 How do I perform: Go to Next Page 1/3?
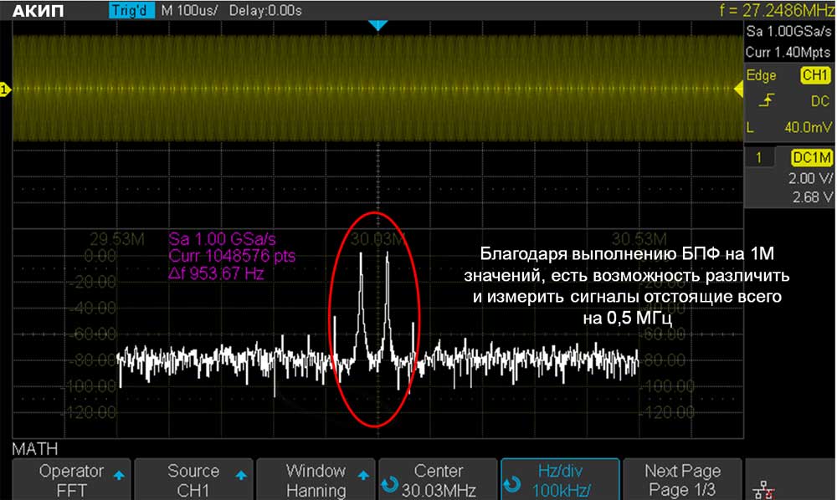pos(681,480)
